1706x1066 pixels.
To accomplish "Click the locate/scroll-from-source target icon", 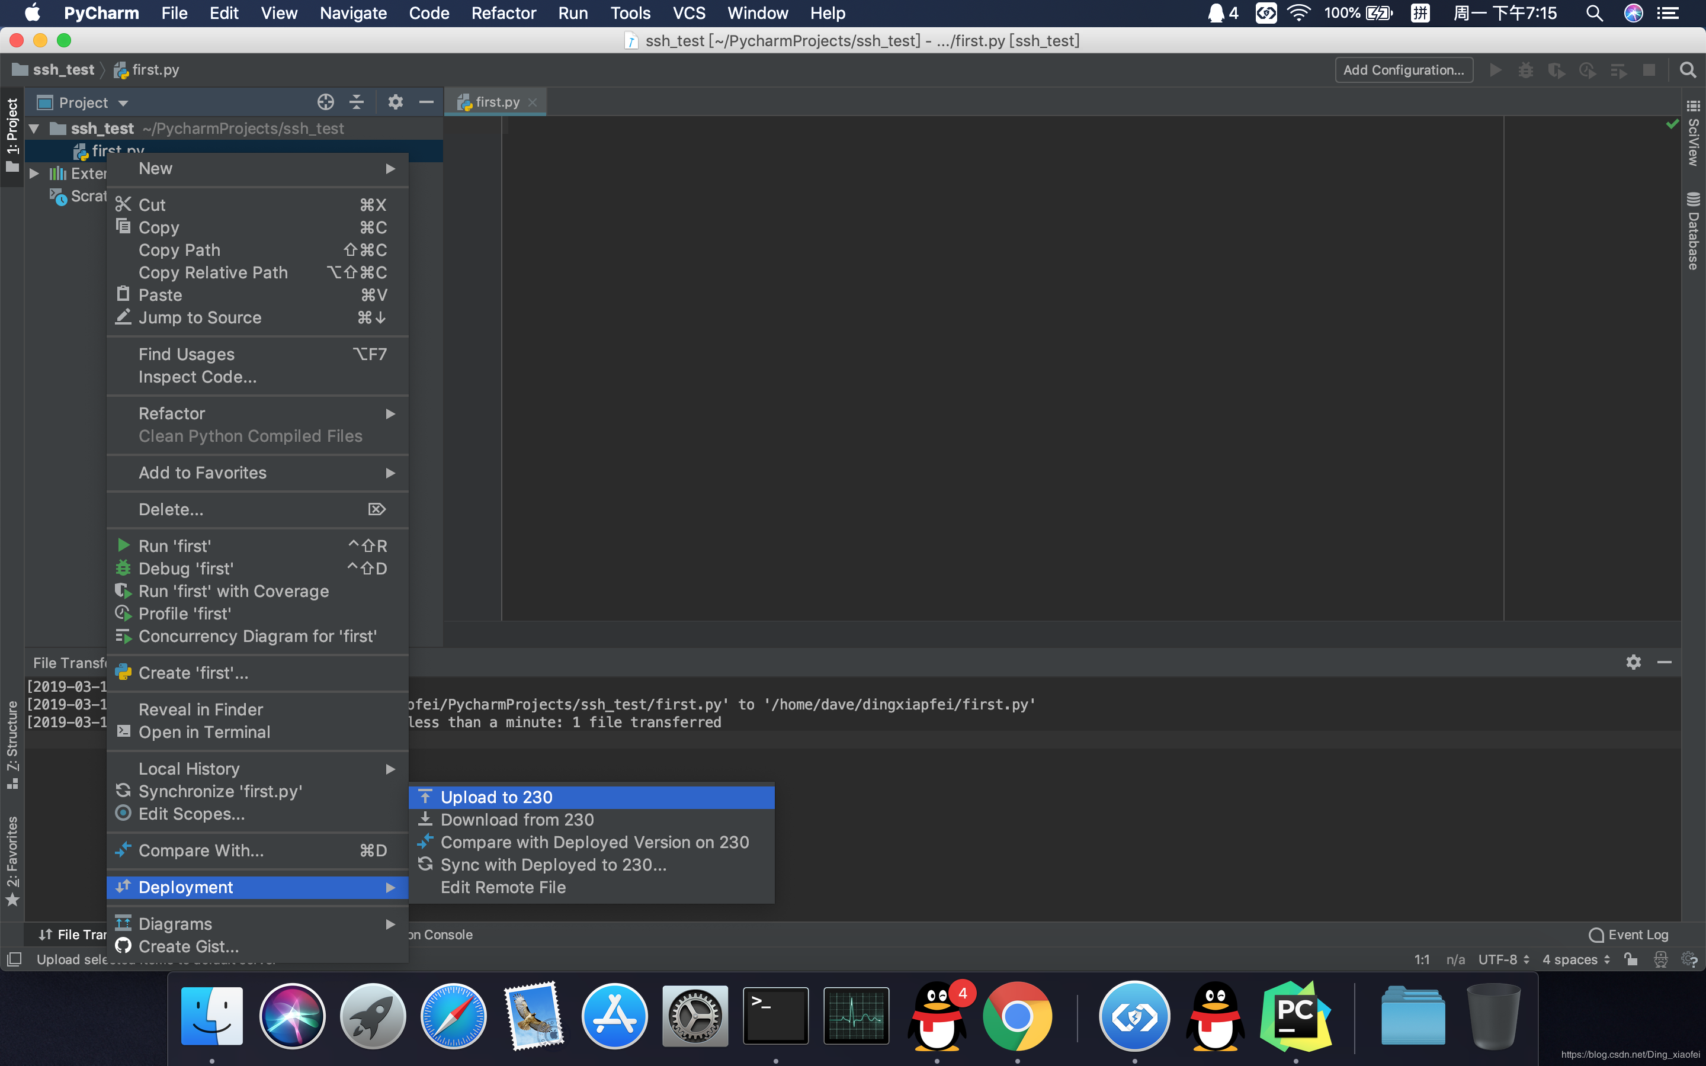I will click(325, 102).
